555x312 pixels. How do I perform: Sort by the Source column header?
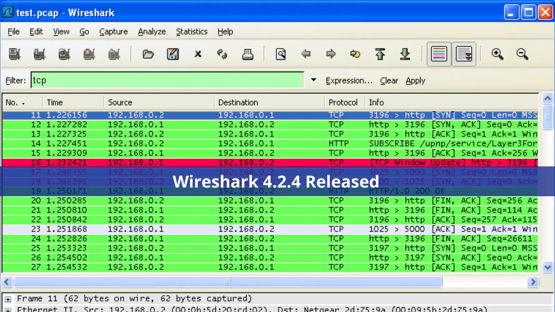(x=159, y=102)
